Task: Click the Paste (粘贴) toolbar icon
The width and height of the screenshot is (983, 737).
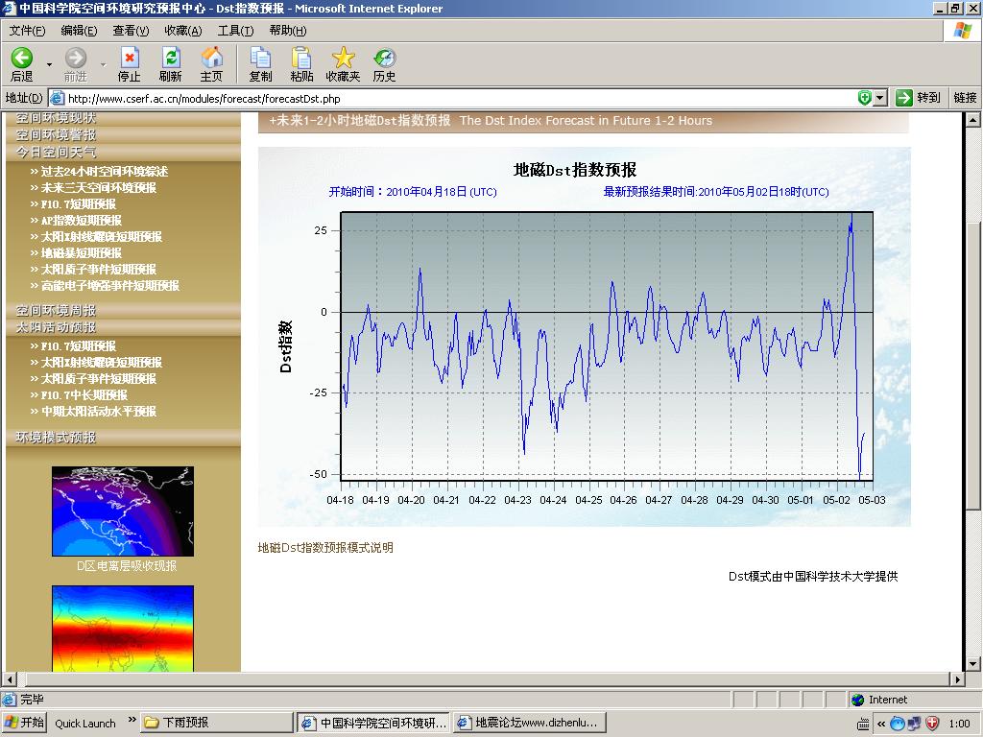Action: tap(301, 59)
